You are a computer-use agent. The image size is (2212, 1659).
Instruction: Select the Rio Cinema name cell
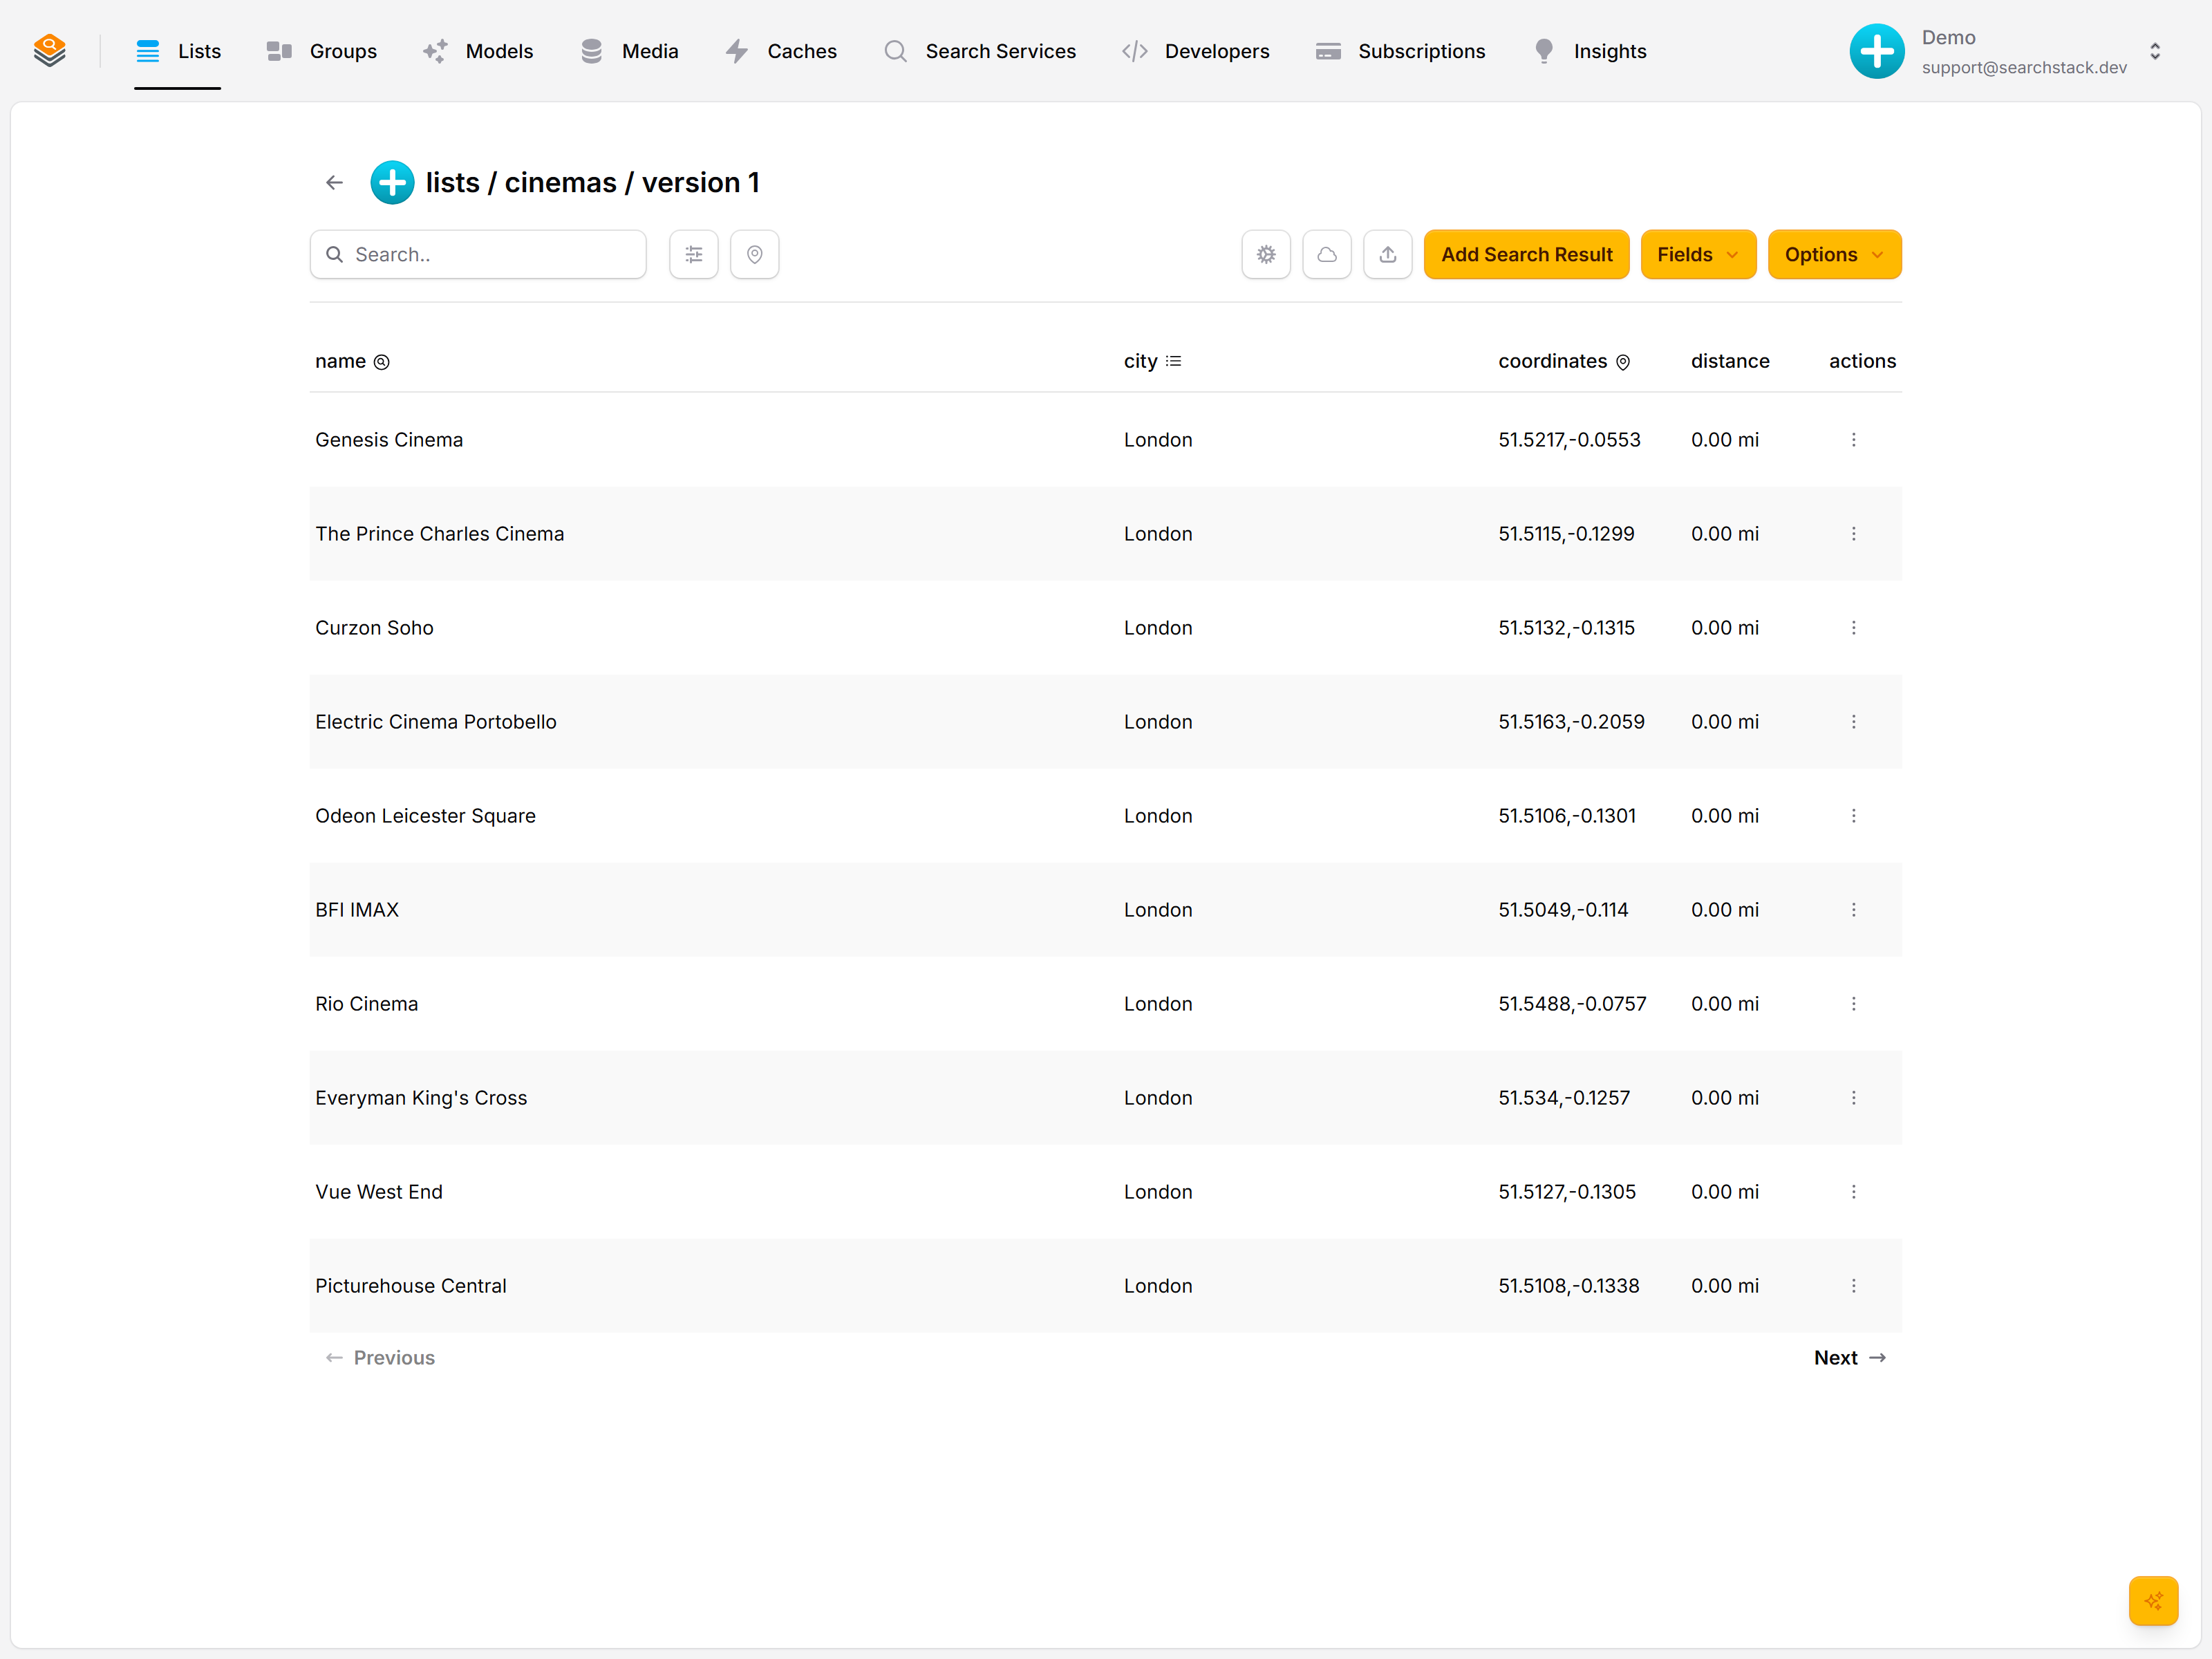coord(367,1004)
